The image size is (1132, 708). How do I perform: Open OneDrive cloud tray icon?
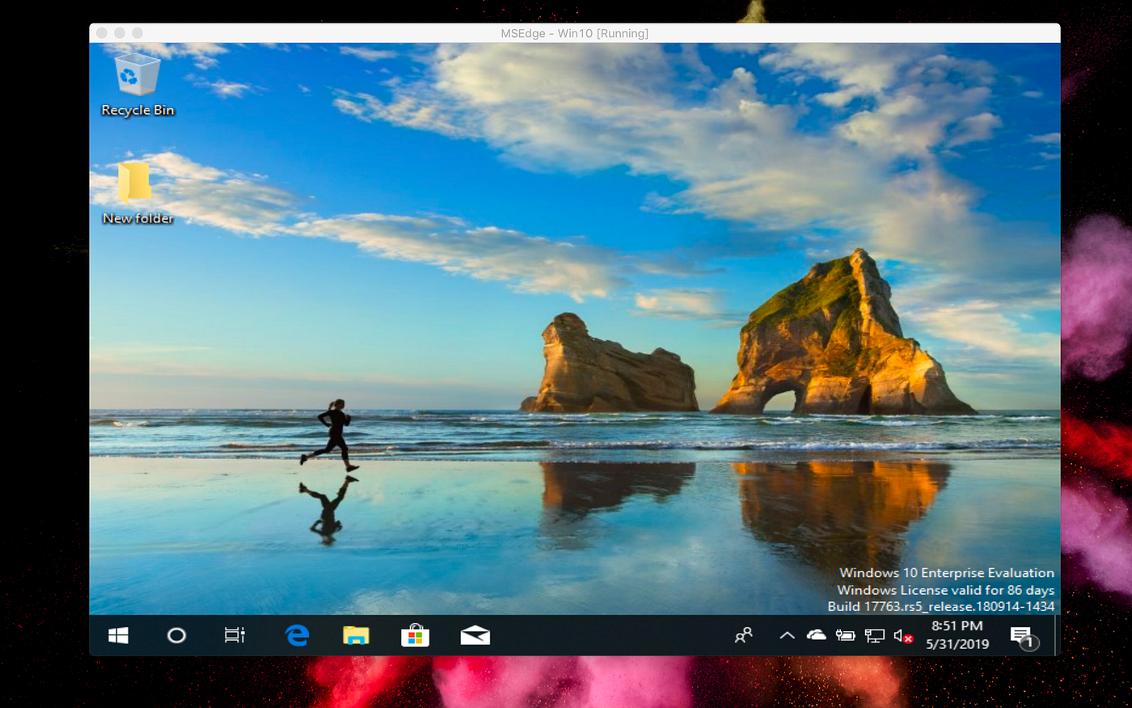coord(817,636)
